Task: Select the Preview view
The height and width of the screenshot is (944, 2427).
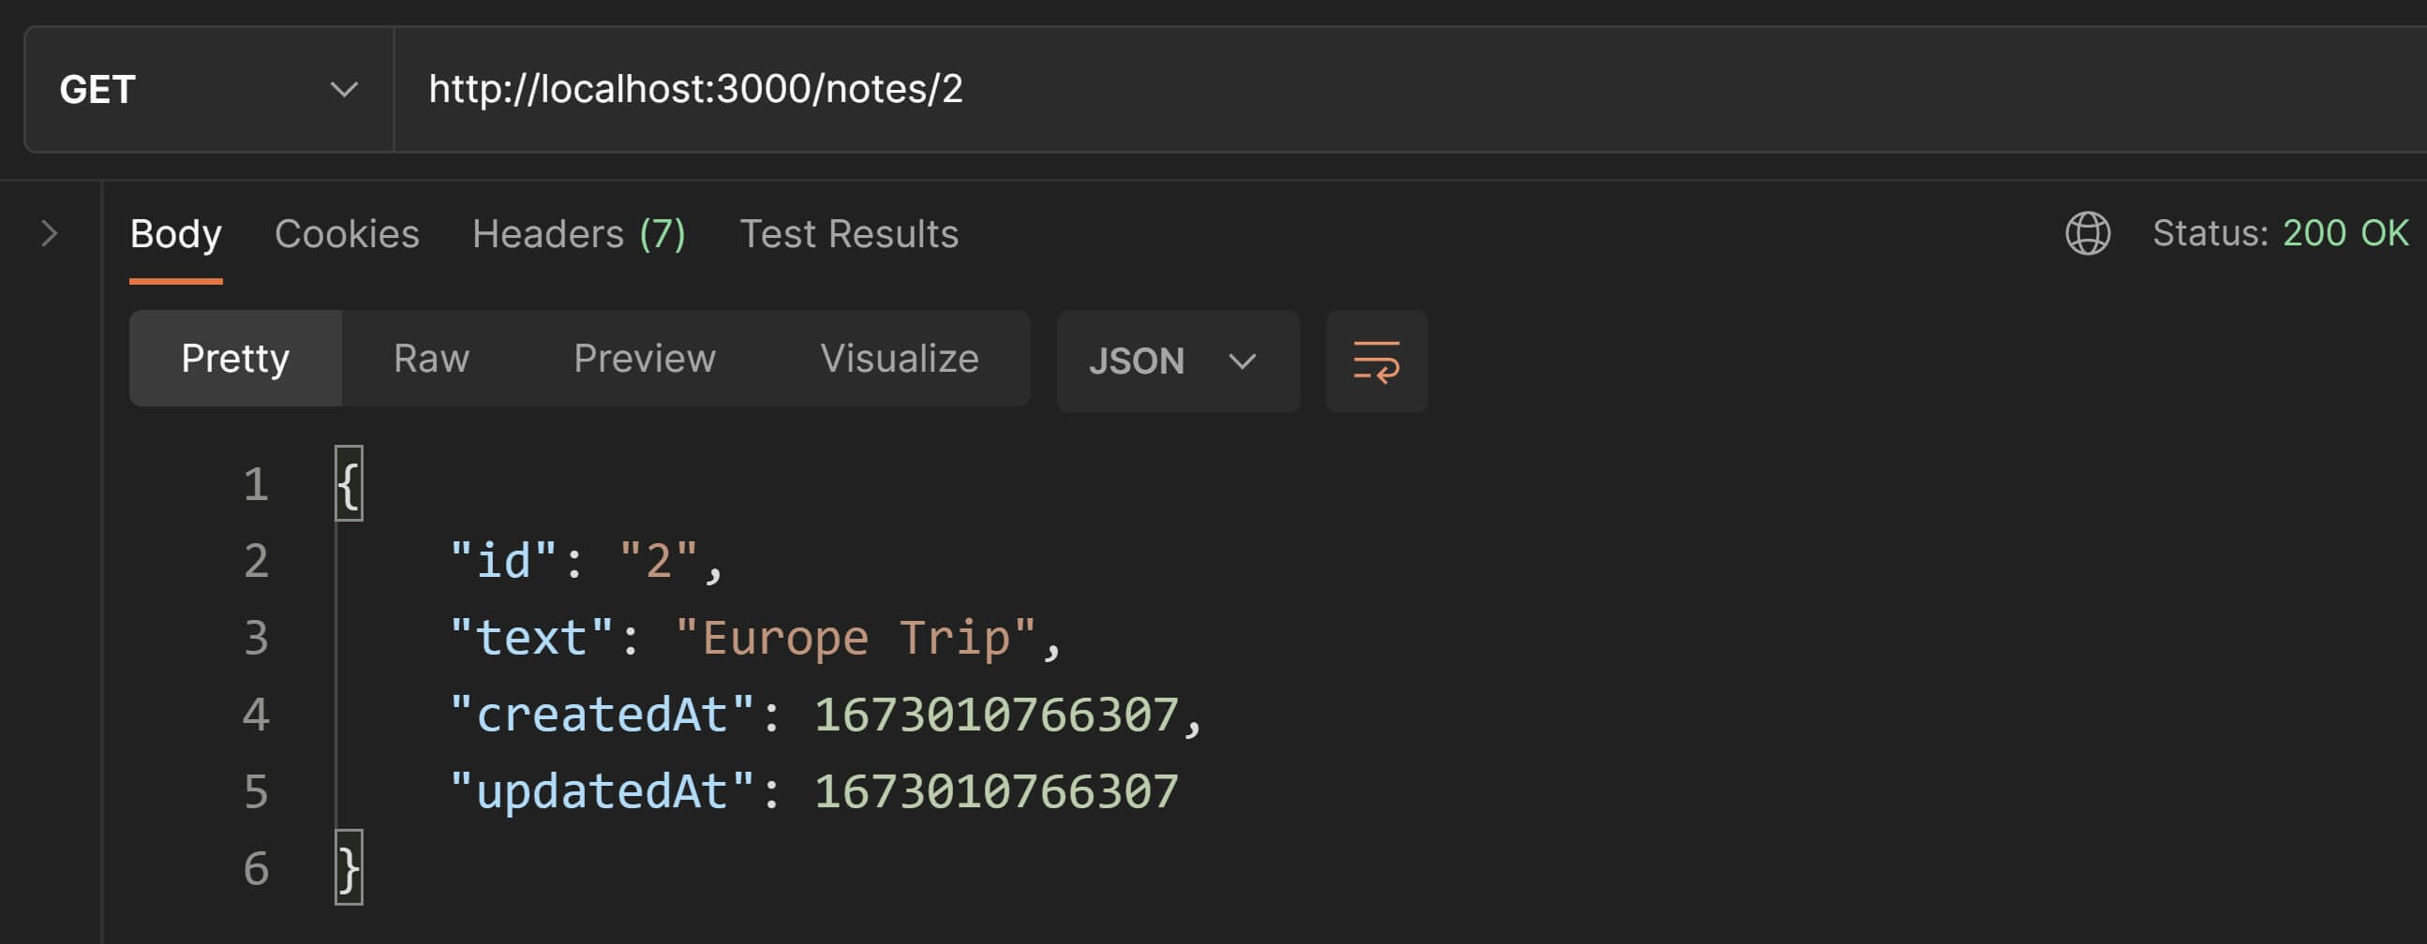Action: (x=645, y=359)
